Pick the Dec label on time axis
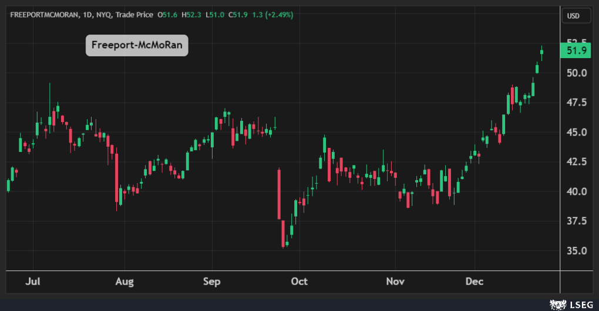The width and height of the screenshot is (599, 311). (474, 282)
